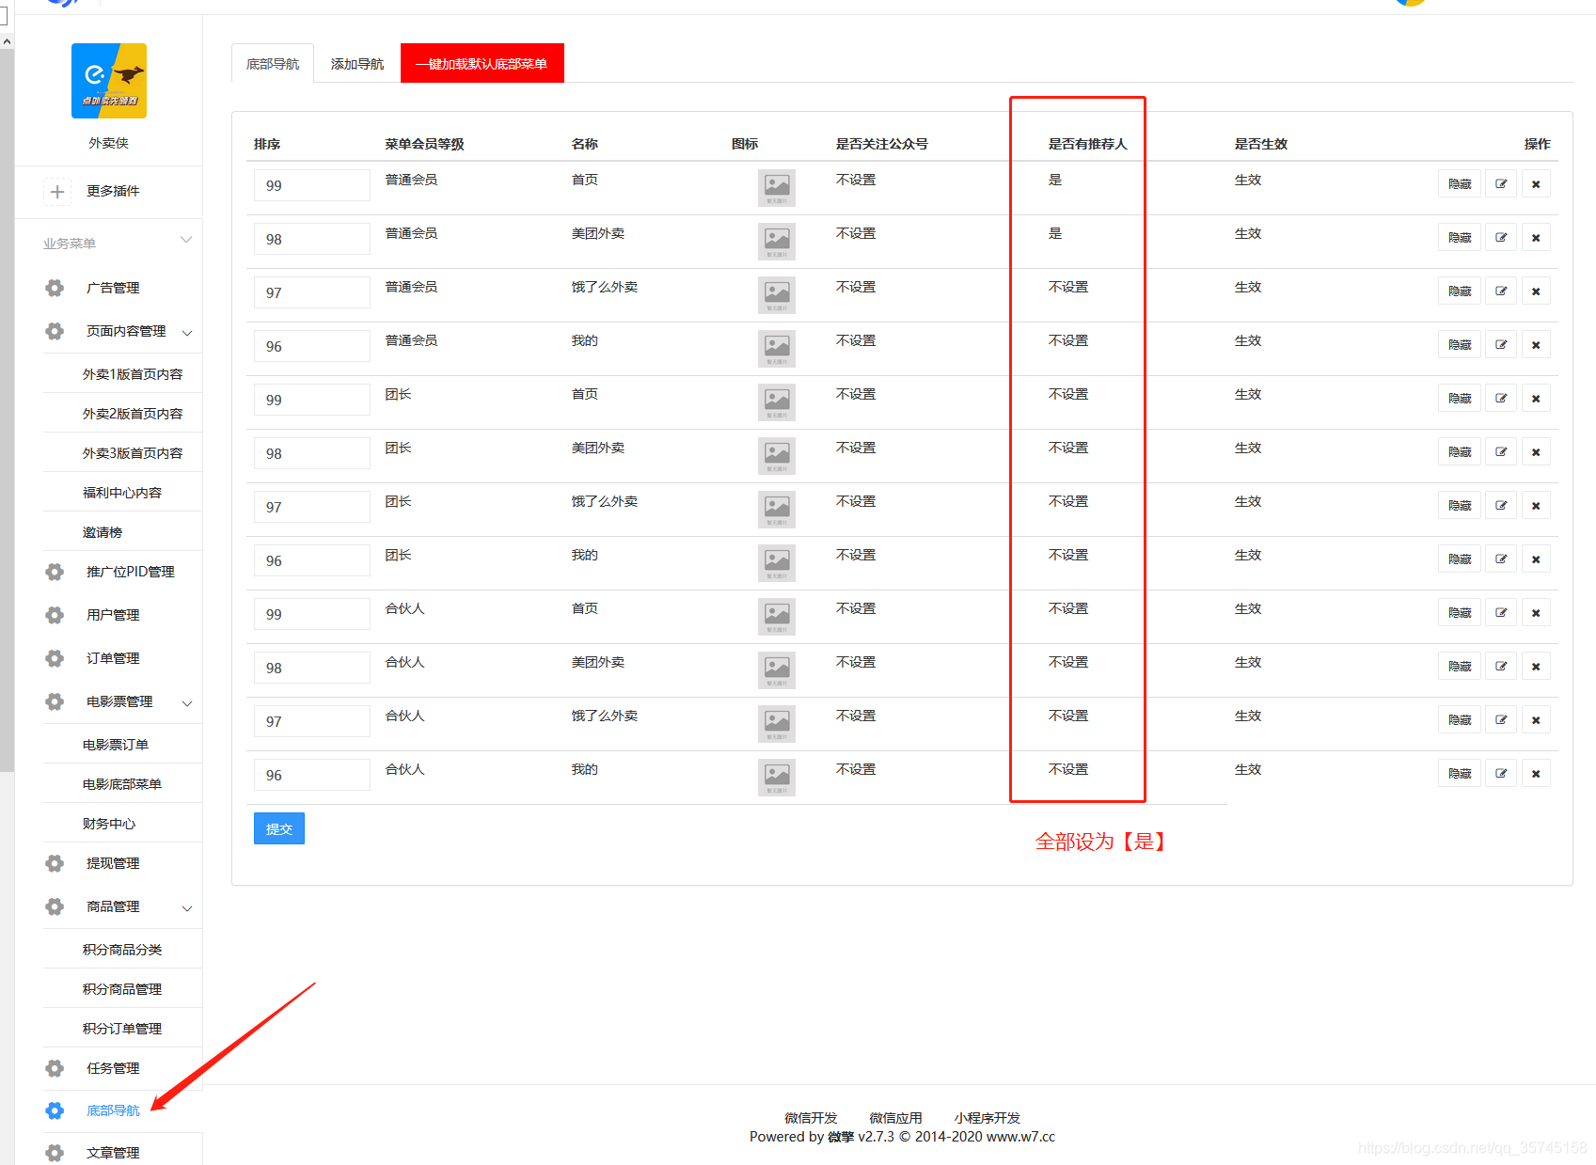Open 福利中心内容 in sidebar
Image resolution: width=1596 pixels, height=1165 pixels.
coord(122,493)
